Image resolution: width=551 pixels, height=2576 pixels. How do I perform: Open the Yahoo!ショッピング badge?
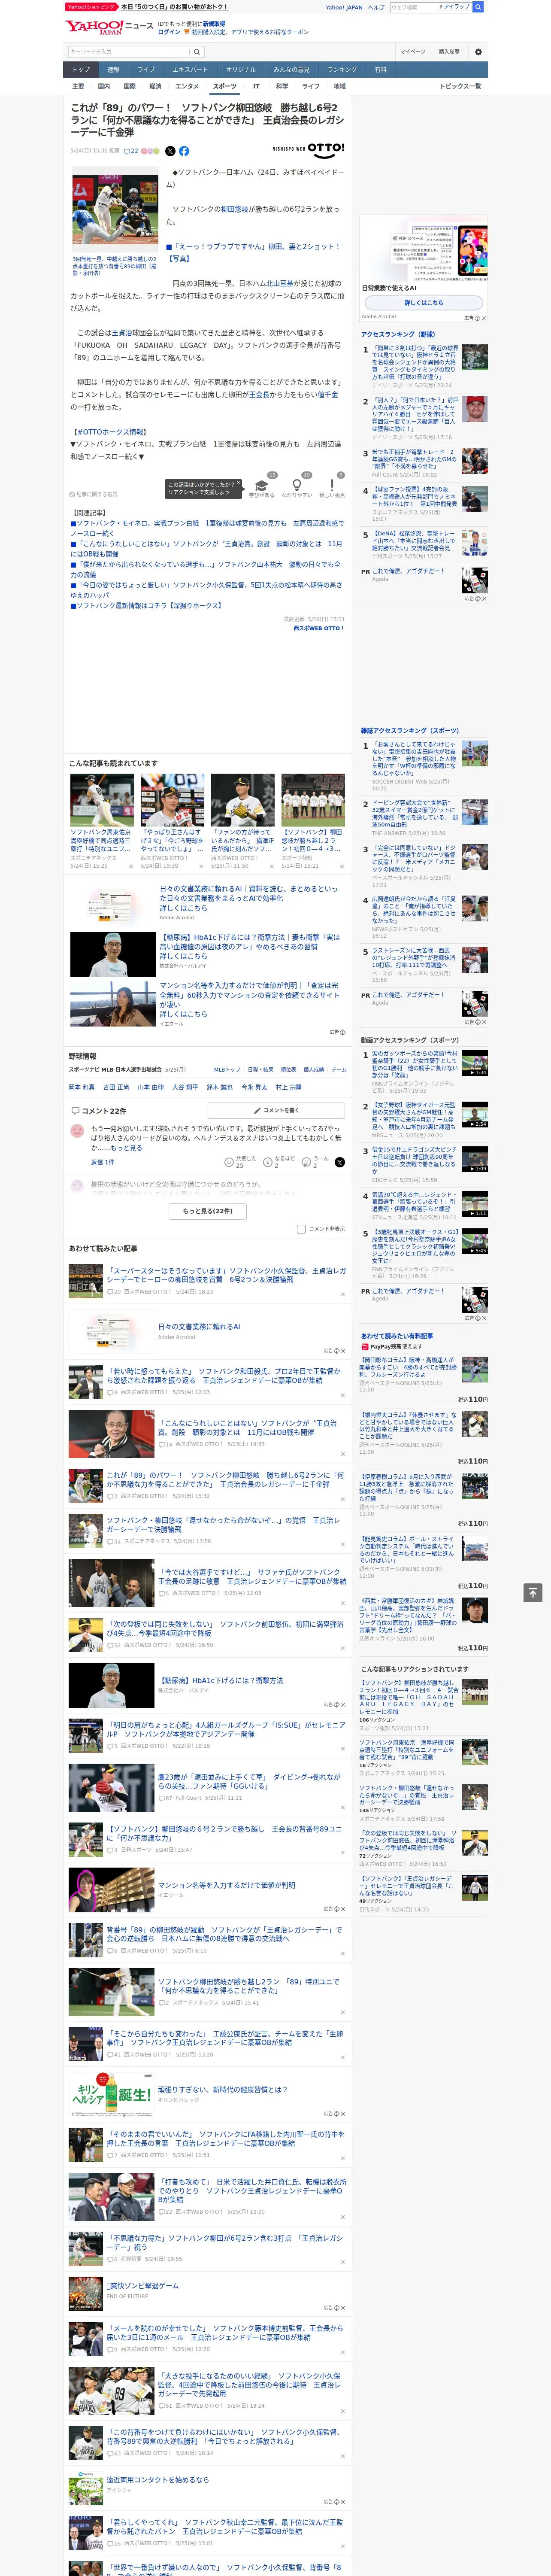pos(91,7)
